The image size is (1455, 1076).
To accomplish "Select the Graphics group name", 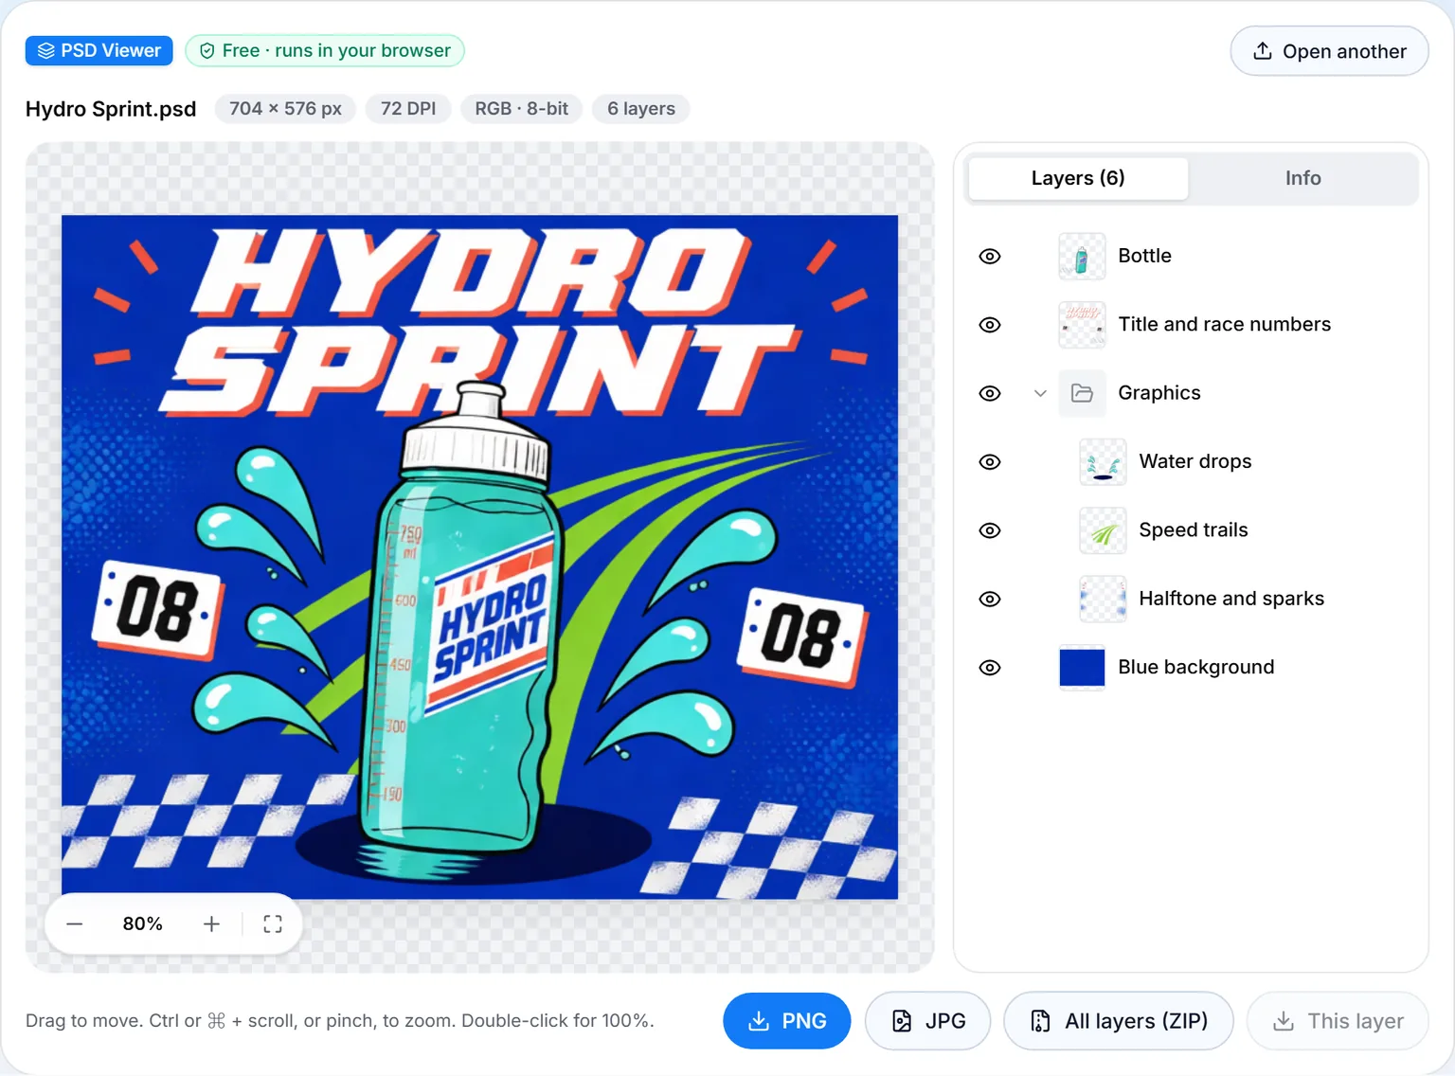I will [x=1159, y=393].
